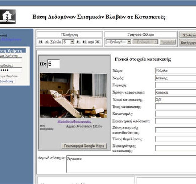Click the empty Περιοχή field
The width and height of the screenshot is (196, 184).
point(175,85)
